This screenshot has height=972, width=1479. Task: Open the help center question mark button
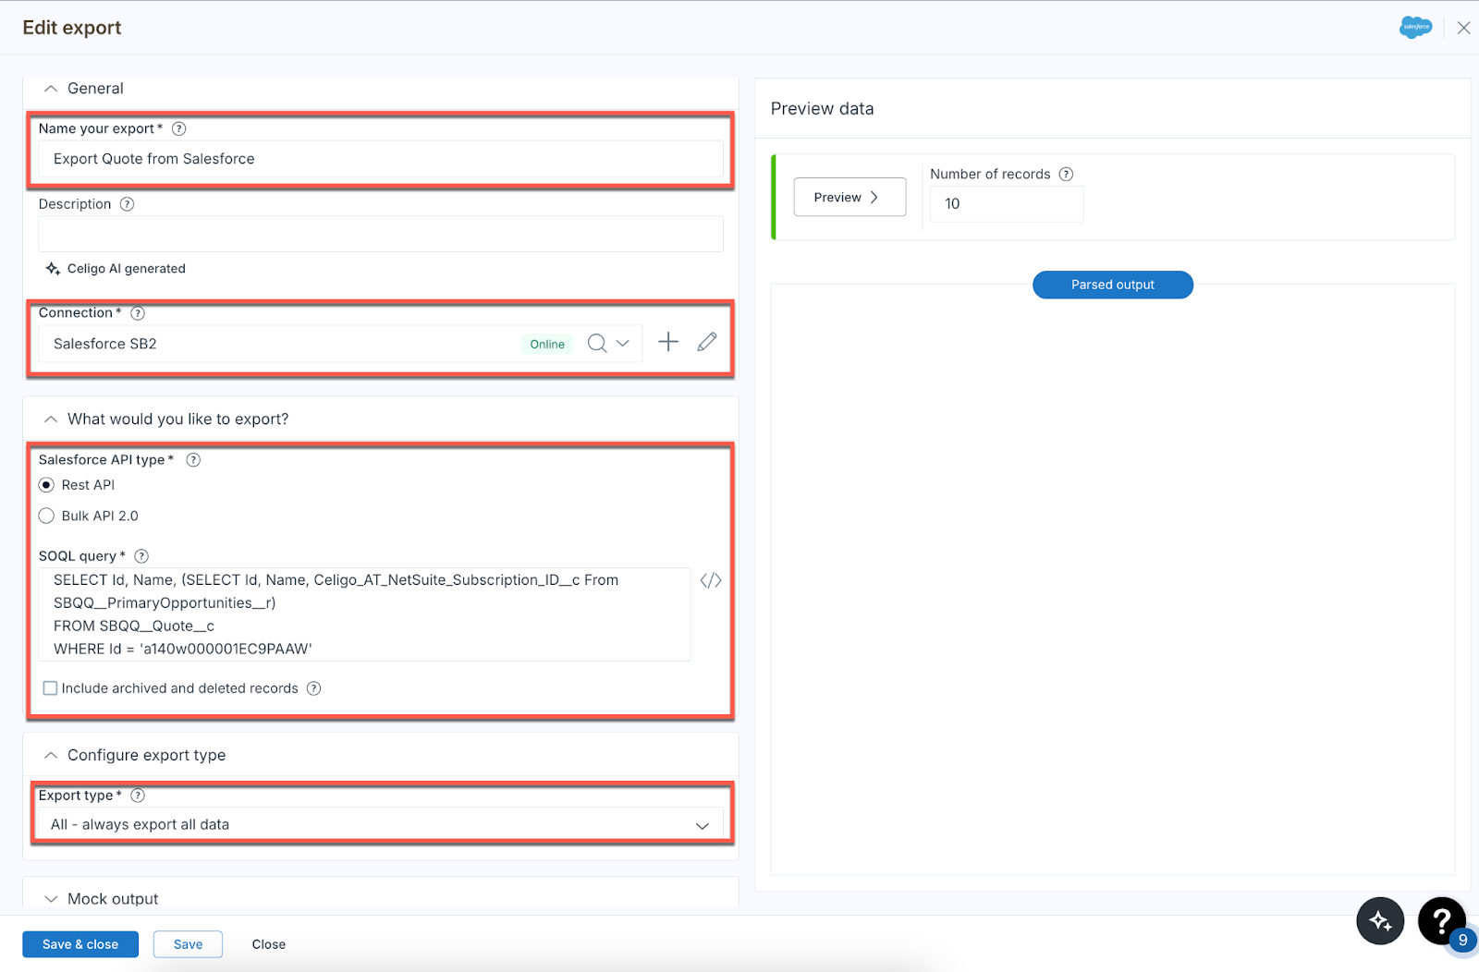click(1441, 920)
